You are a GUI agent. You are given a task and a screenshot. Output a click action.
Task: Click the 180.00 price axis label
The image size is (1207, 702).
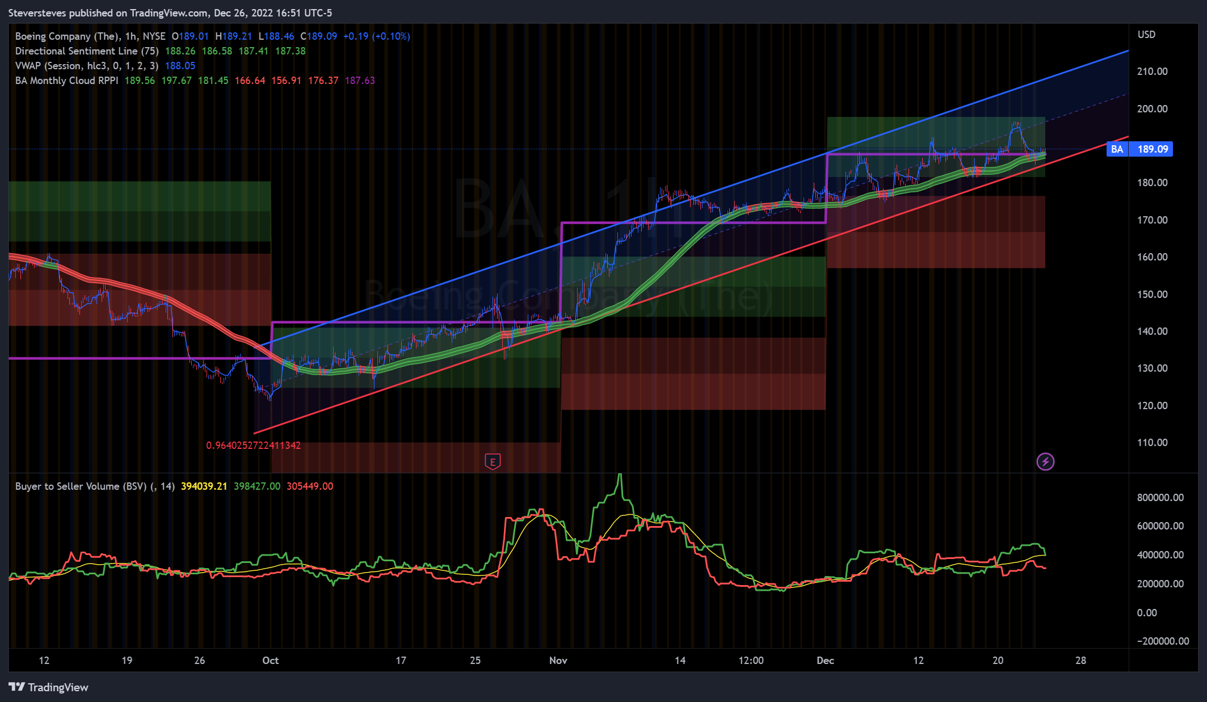1153,183
